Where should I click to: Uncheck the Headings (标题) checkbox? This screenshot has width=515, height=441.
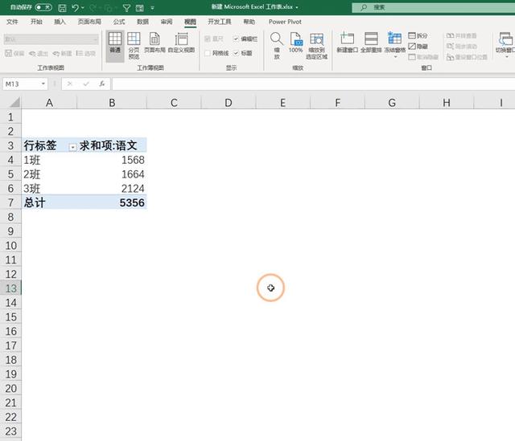(236, 53)
